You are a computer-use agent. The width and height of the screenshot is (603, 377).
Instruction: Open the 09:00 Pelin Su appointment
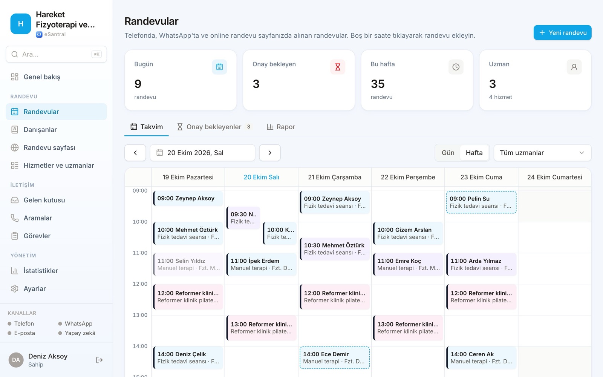click(481, 202)
